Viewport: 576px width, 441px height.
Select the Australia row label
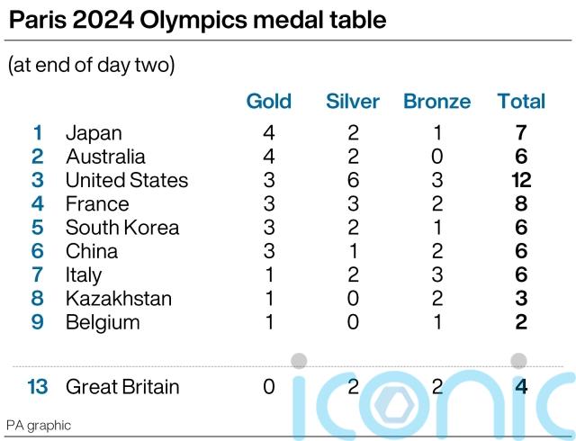pyautogui.click(x=105, y=157)
